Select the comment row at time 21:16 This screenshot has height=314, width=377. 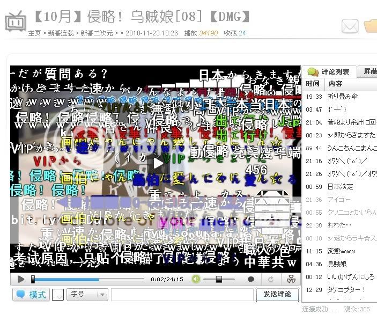339,161
